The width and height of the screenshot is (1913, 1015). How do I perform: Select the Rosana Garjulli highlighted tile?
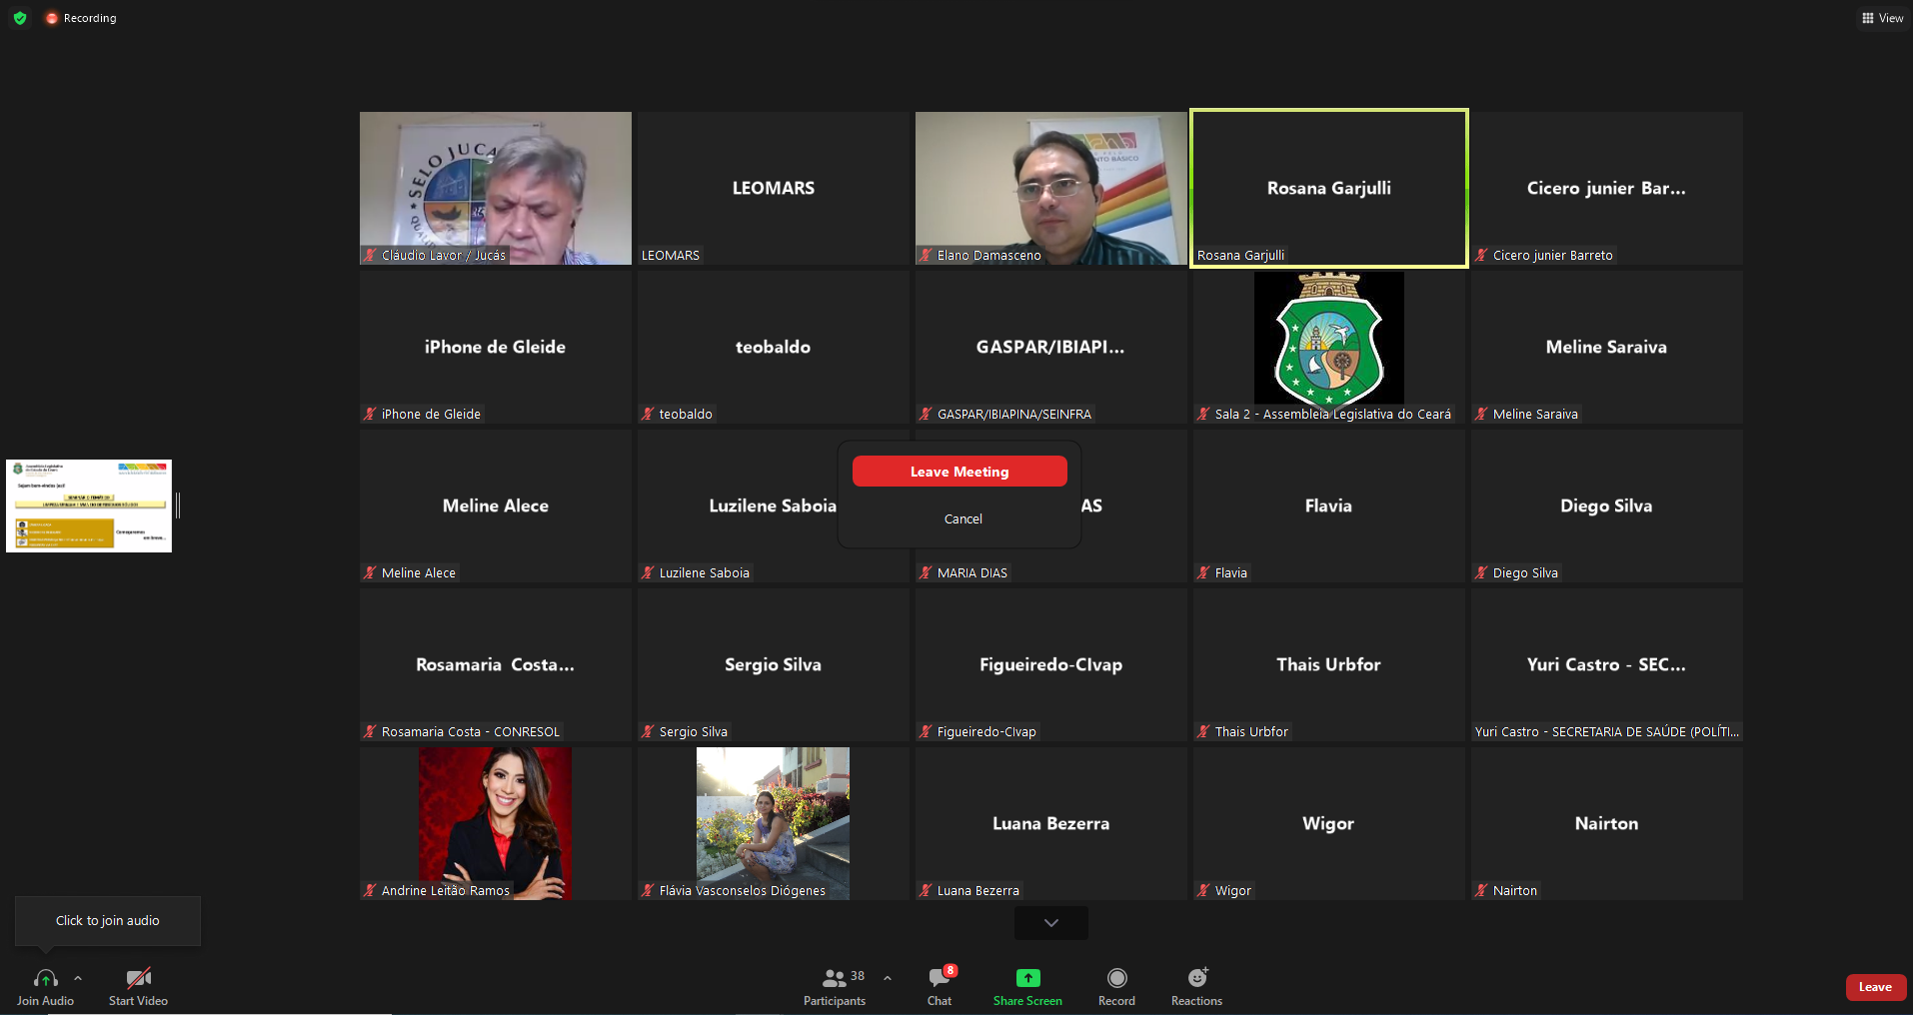(x=1328, y=188)
